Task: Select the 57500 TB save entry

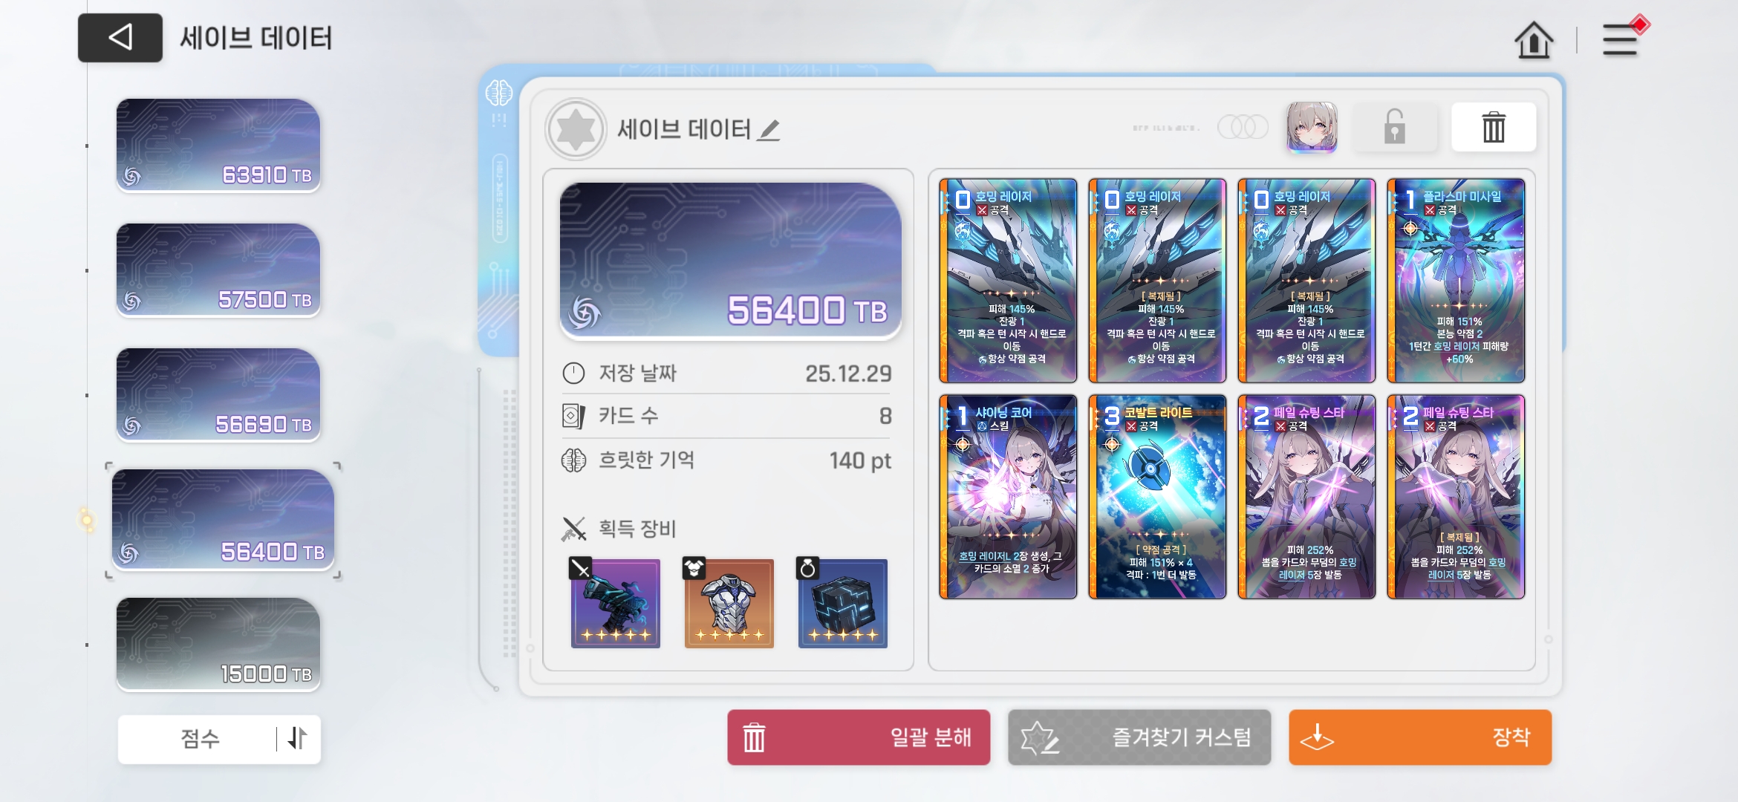Action: point(218,270)
